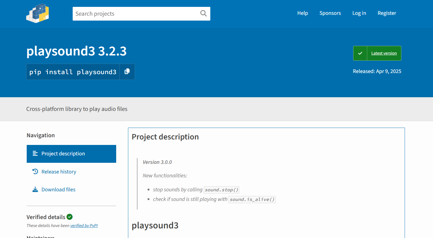Follow the verified by PyPI link
The width and height of the screenshot is (433, 238).
(84, 226)
